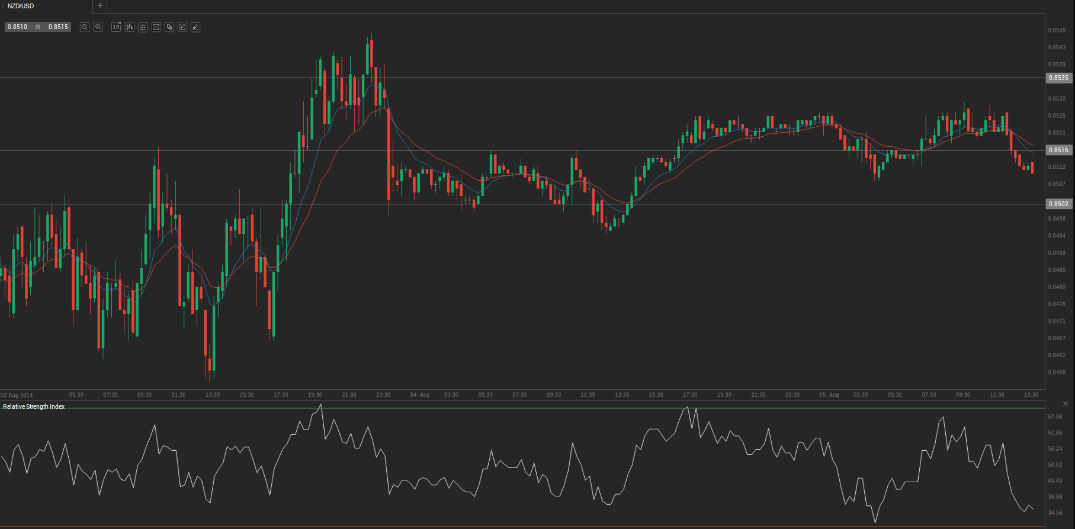
Task: Click the 0.8510 sell price
Action: click(18, 27)
